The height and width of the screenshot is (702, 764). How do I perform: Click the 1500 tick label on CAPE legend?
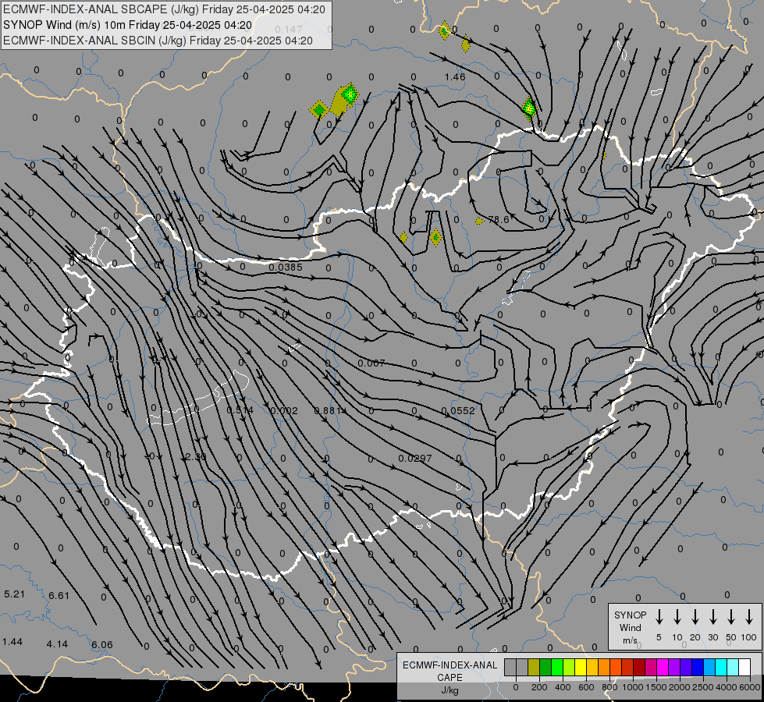tap(656, 687)
